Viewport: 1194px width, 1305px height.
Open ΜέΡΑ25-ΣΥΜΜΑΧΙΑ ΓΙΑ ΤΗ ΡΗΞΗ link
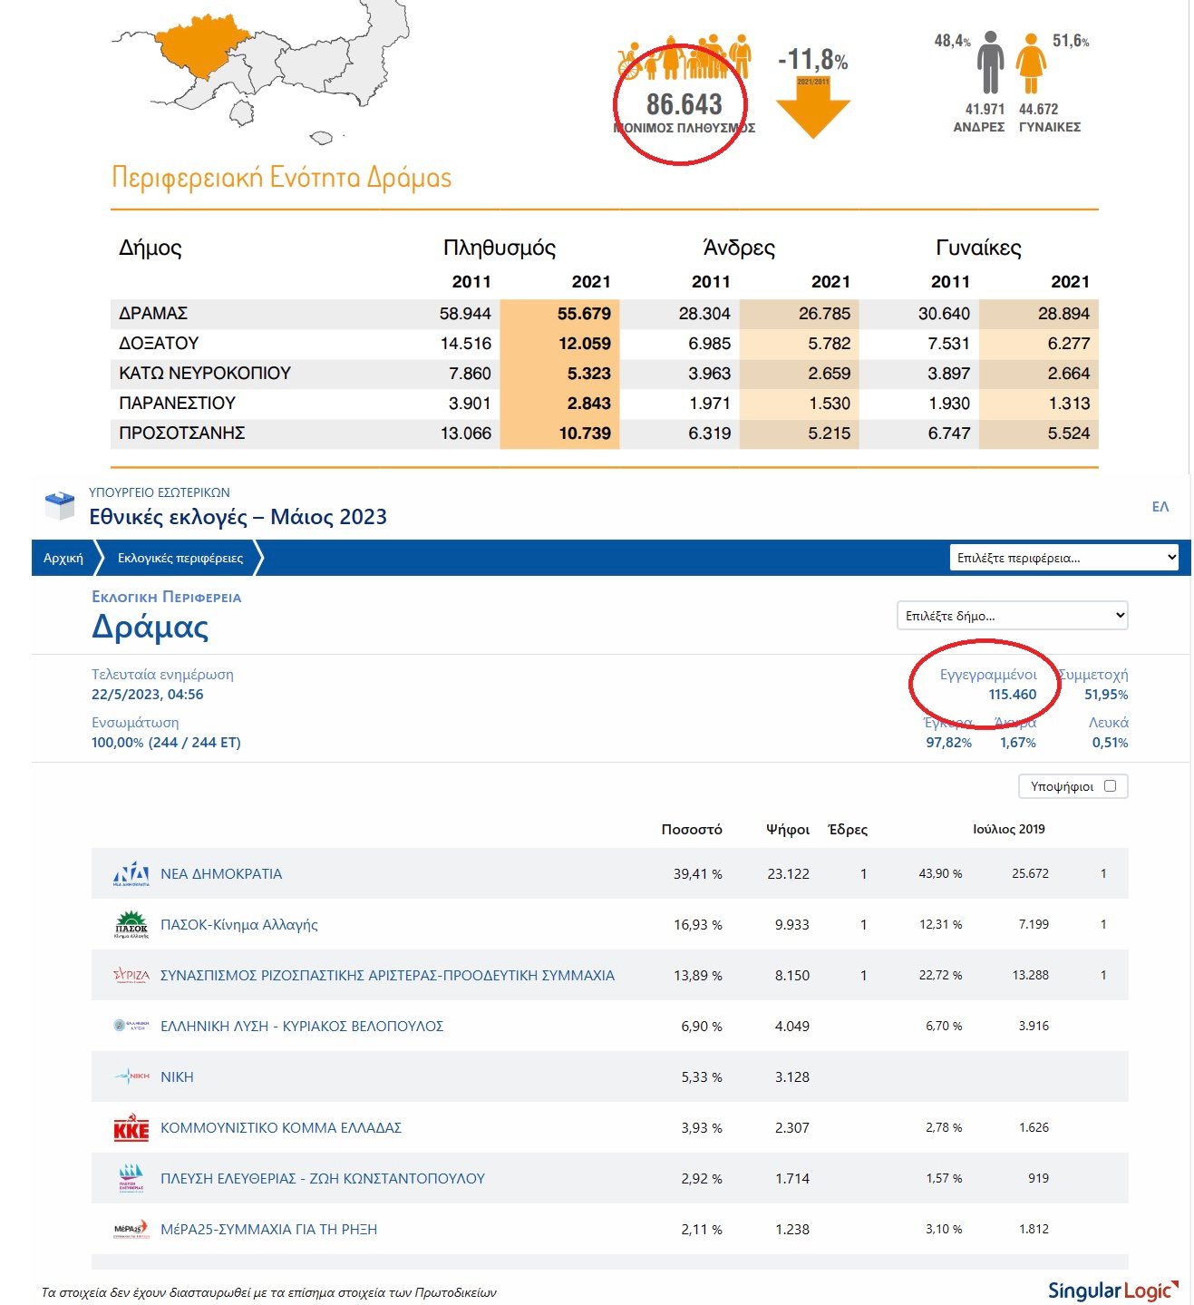268,1230
